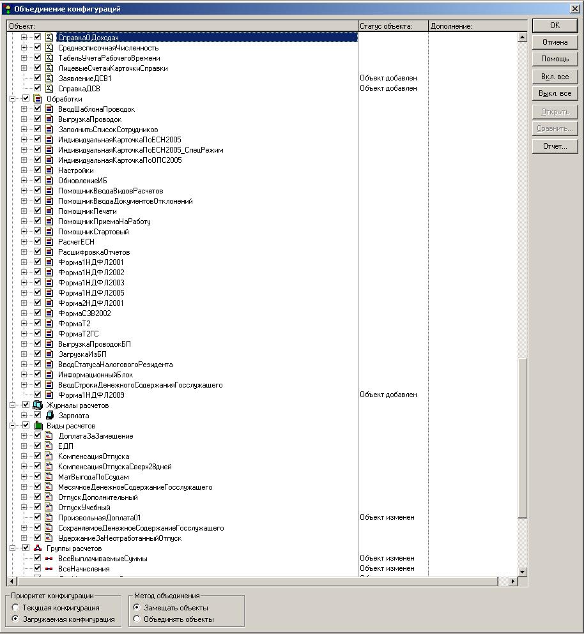
Task: Open the report with Отчет... button
Action: (555, 146)
